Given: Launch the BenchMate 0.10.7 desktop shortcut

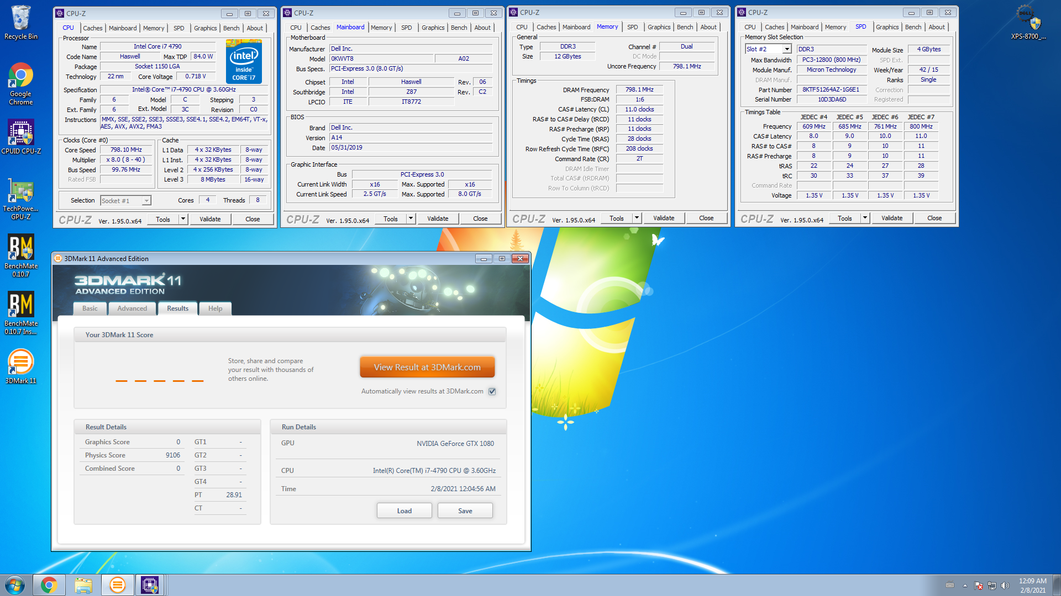Looking at the screenshot, I should click(21, 255).
